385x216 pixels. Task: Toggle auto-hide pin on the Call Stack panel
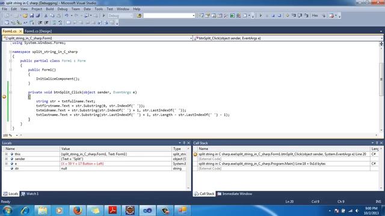[377, 143]
